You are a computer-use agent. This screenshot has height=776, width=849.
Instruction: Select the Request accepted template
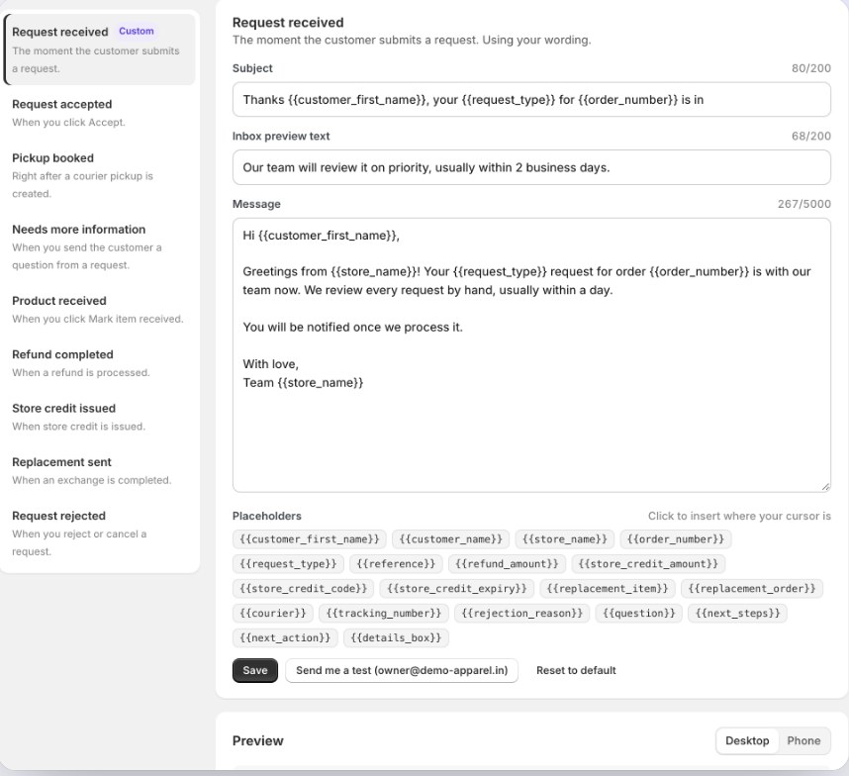click(x=100, y=113)
